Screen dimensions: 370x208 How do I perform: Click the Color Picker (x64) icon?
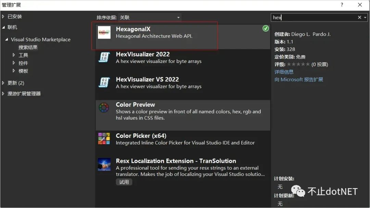pyautogui.click(x=104, y=139)
